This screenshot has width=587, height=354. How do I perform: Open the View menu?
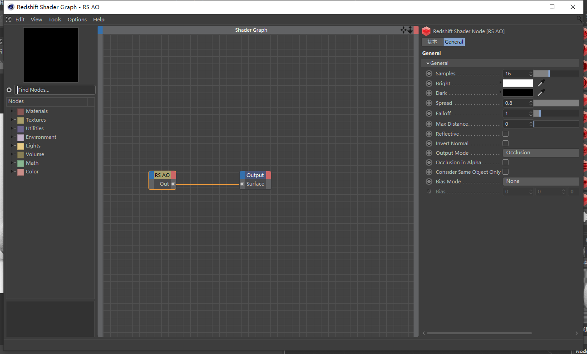pos(37,20)
